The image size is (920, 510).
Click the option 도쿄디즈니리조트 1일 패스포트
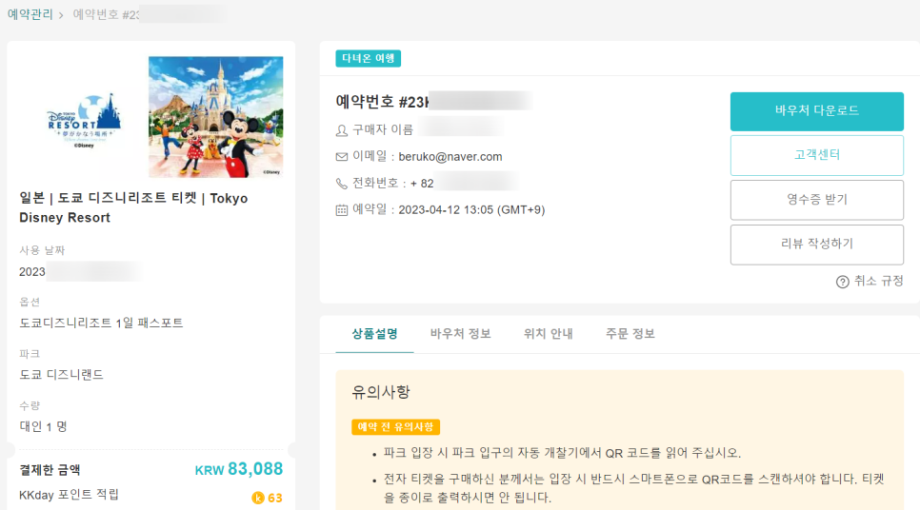pos(101,323)
